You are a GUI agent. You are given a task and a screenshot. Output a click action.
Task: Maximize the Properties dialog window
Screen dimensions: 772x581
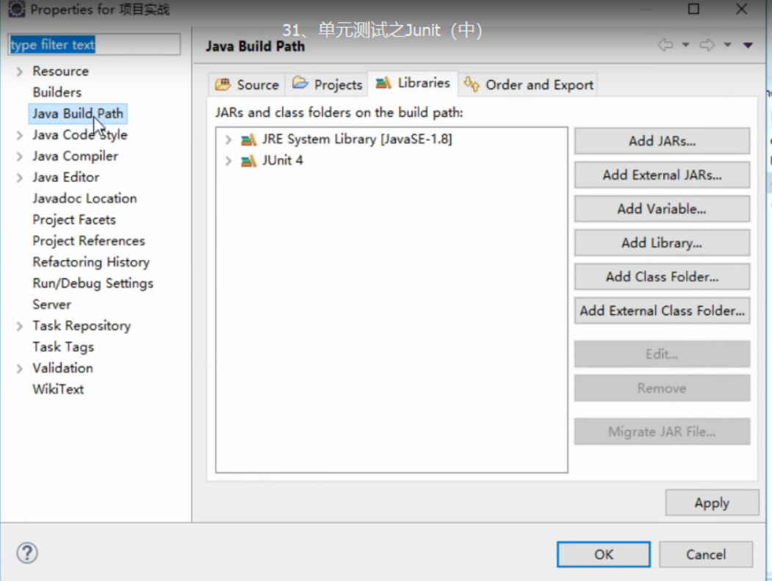coord(693,9)
